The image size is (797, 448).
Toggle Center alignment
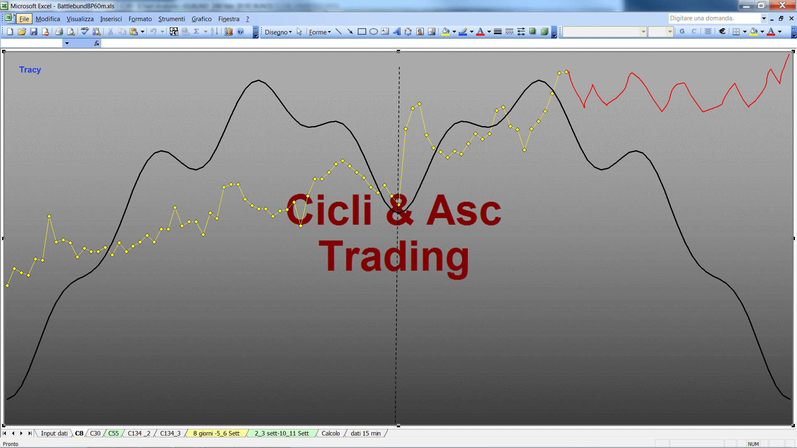708,32
